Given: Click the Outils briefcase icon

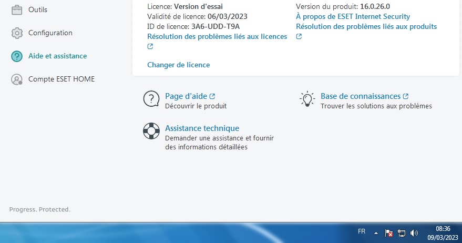Looking at the screenshot, I should pyautogui.click(x=17, y=10).
